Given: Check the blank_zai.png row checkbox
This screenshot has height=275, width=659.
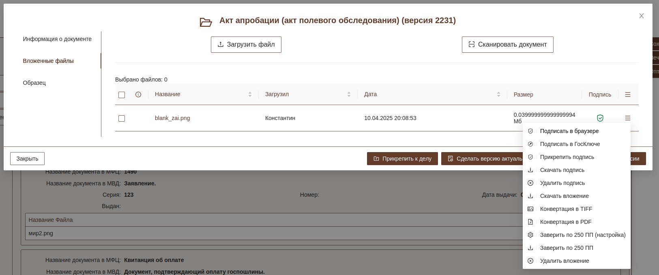Looking at the screenshot, I should [x=122, y=118].
